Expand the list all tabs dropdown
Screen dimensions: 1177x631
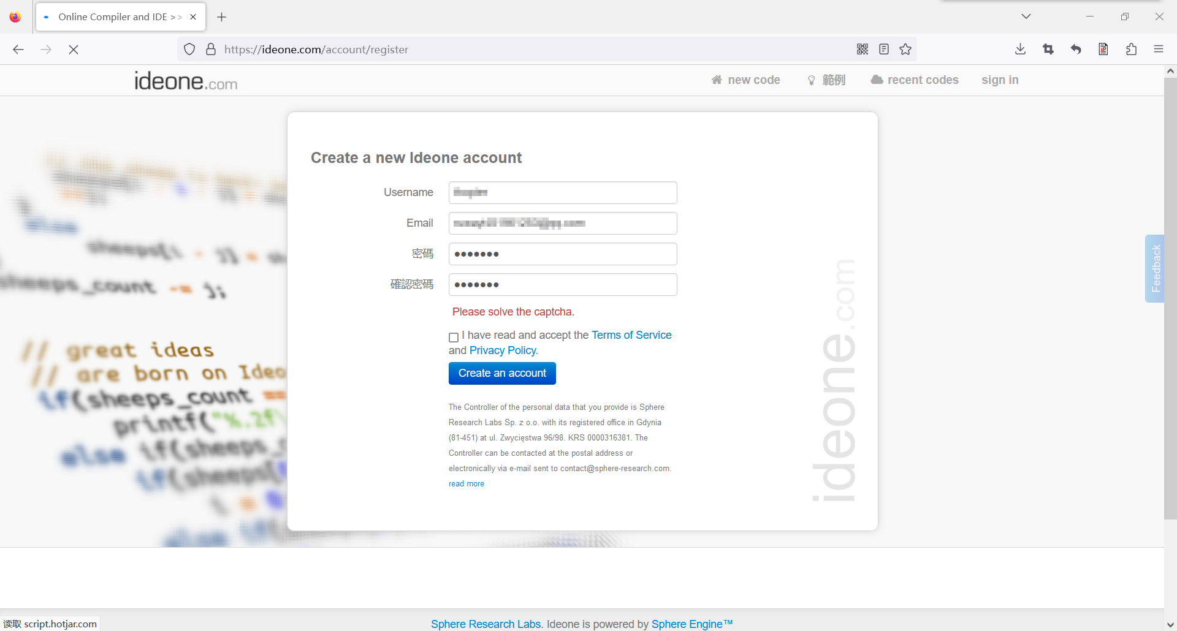pyautogui.click(x=1026, y=17)
